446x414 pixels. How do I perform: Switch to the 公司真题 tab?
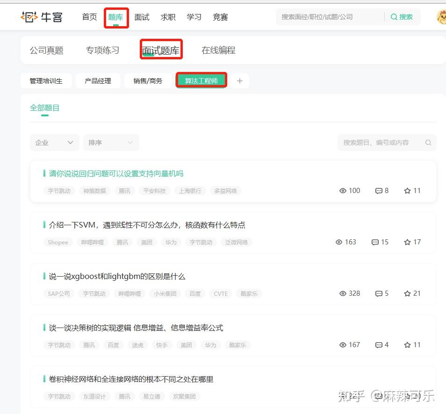click(x=47, y=50)
